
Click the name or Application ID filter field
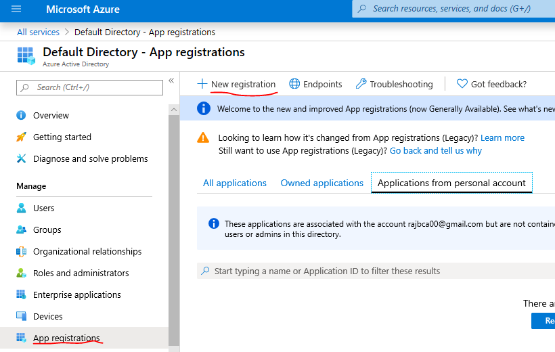376,271
